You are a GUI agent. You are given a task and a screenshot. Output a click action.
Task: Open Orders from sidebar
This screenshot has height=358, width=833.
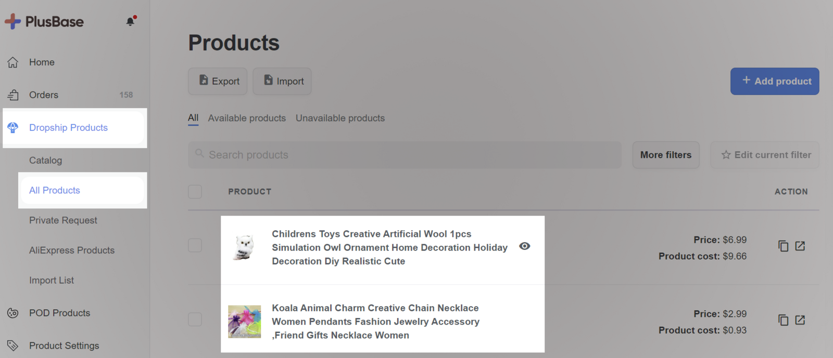pos(44,95)
